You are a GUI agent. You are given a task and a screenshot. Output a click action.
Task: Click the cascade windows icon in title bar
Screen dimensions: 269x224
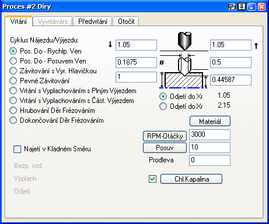click(x=232, y=7)
